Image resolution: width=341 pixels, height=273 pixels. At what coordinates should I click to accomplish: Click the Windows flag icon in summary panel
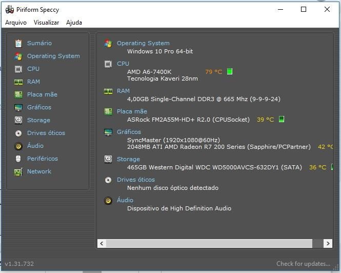pos(108,43)
